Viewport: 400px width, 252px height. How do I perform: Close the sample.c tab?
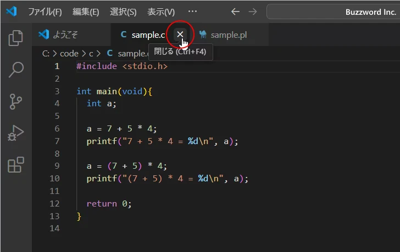click(x=180, y=35)
